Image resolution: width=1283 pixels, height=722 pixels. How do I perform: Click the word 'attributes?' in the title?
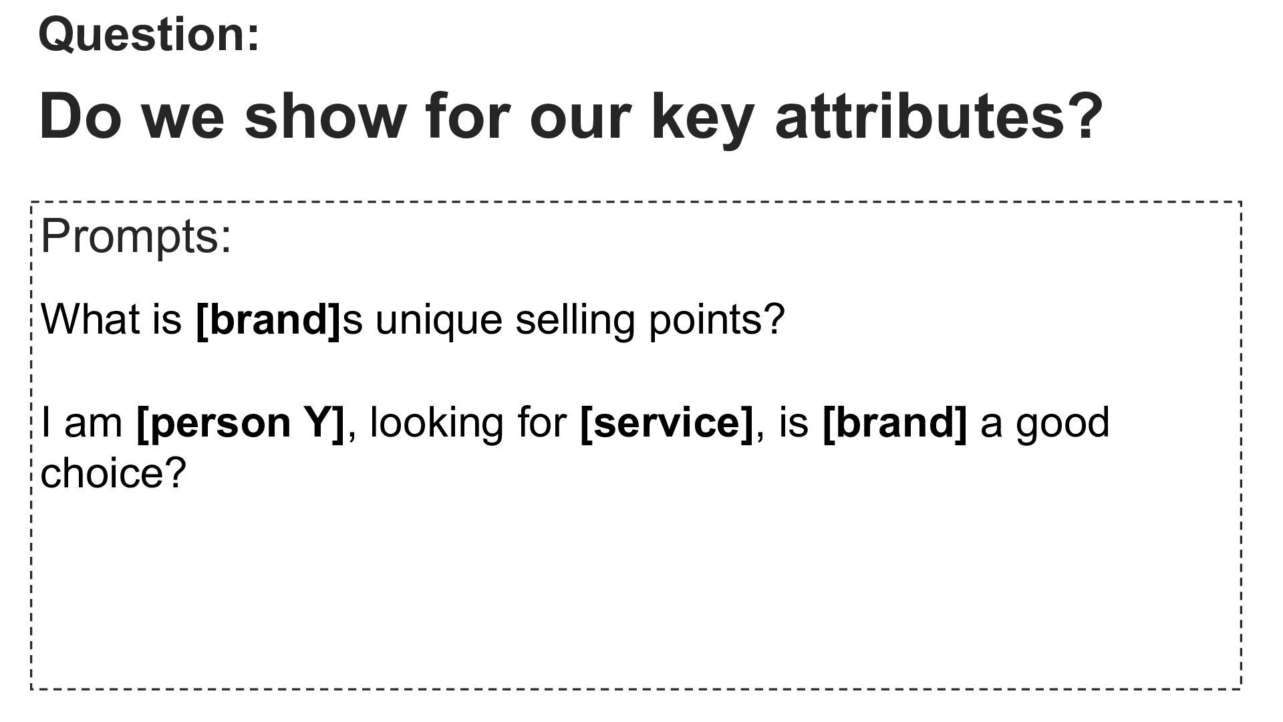point(939,116)
